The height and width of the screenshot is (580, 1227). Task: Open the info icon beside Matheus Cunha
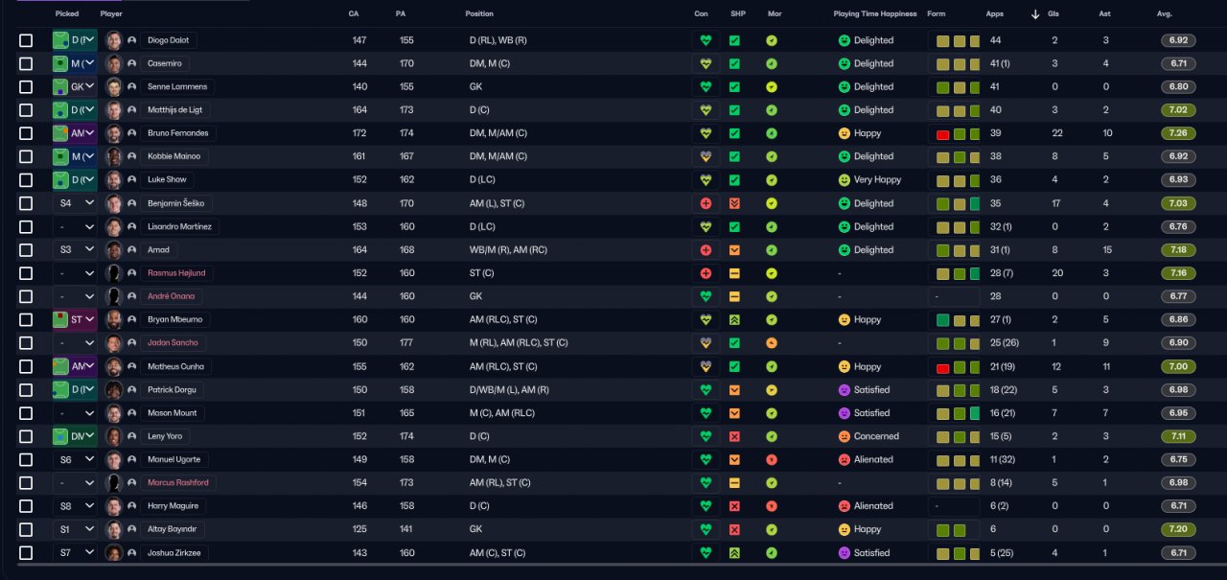click(x=131, y=366)
